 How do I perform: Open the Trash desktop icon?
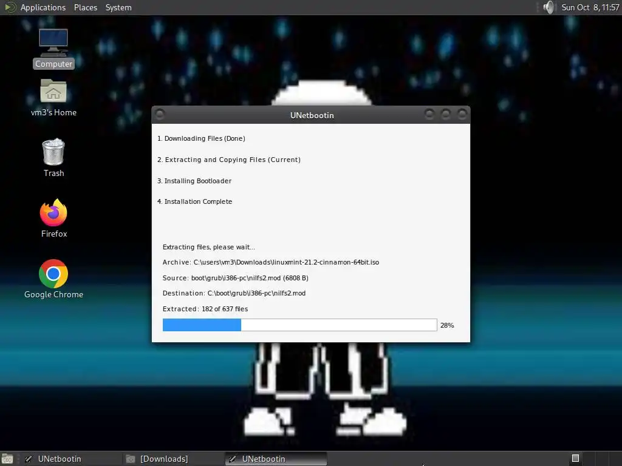[53, 157]
